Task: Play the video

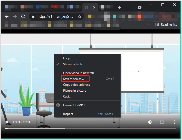Action: click(x=7, y=122)
